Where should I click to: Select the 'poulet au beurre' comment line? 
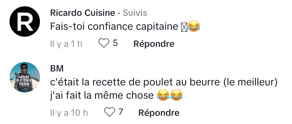coord(164,82)
